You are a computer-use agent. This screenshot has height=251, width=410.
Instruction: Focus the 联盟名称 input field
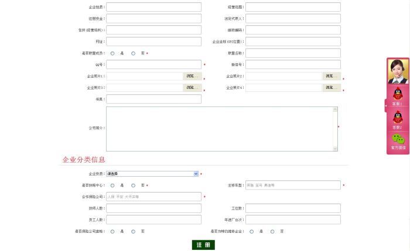coord(293,53)
